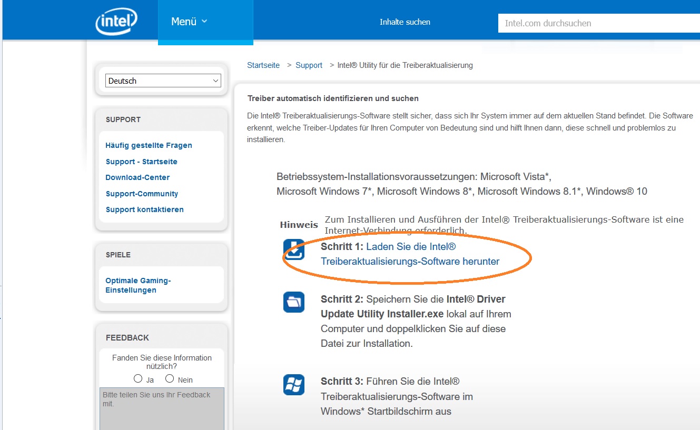Click the SPIELE panel heading
The height and width of the screenshot is (430, 700).
pyautogui.click(x=118, y=255)
